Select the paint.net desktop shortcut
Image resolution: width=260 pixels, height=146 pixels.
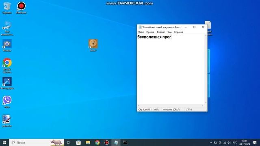[x=7, y=121]
